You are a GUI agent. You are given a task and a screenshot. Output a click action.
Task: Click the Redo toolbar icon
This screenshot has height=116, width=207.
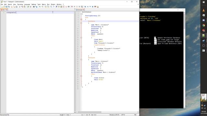click(30, 6)
